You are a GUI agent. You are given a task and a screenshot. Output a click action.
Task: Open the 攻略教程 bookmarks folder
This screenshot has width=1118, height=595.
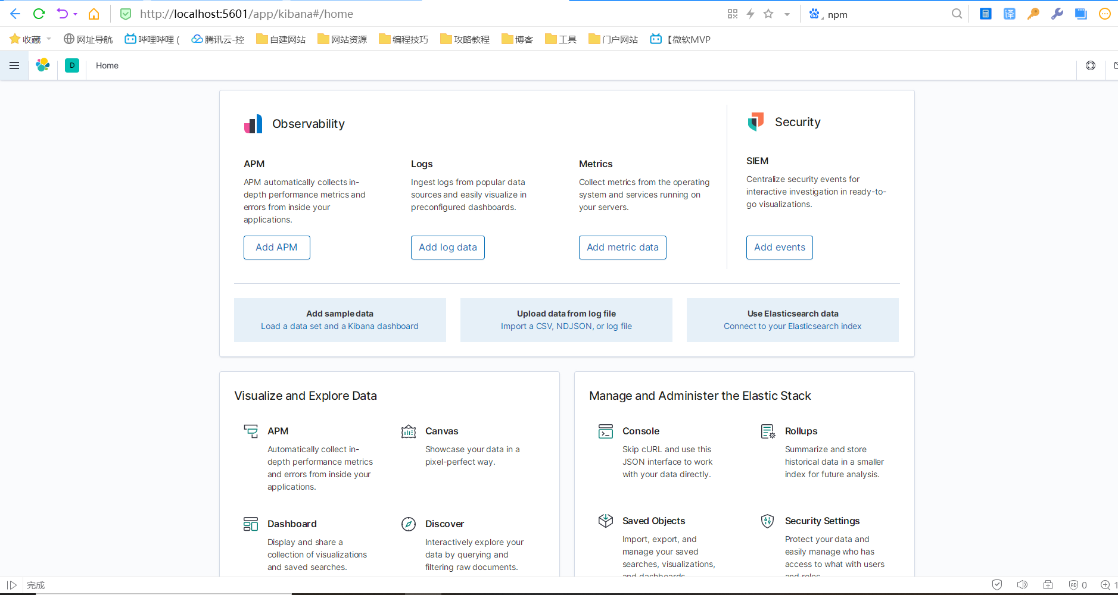point(465,39)
